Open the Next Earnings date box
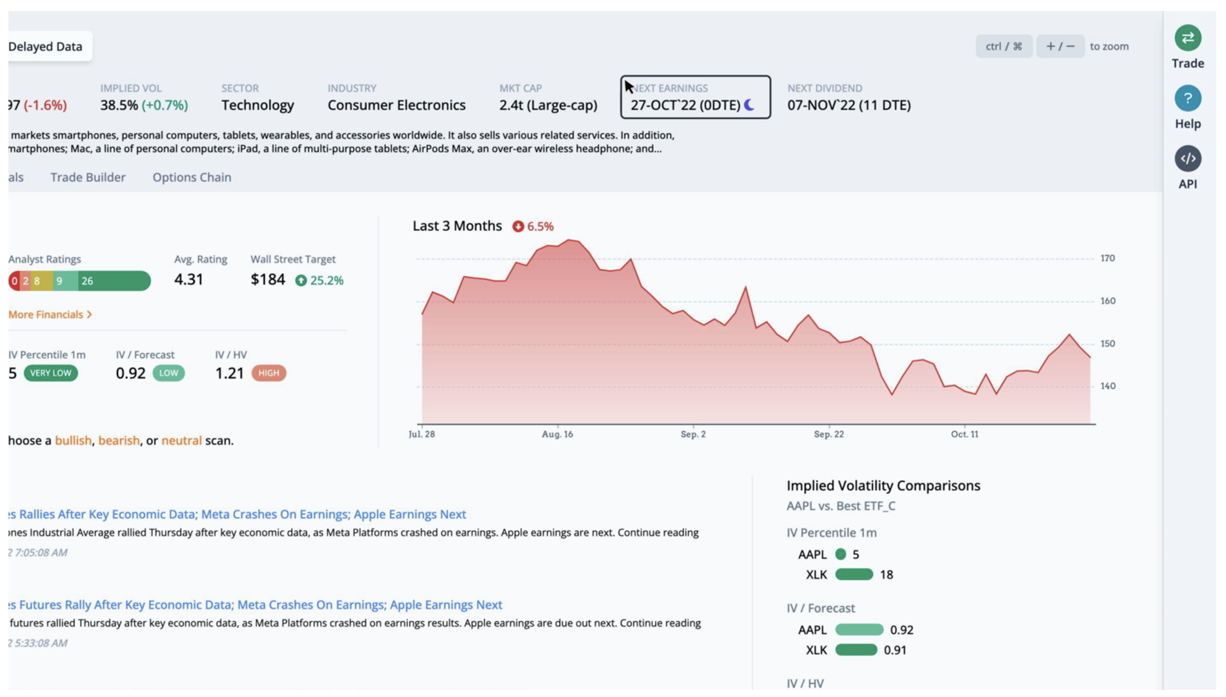 point(696,98)
